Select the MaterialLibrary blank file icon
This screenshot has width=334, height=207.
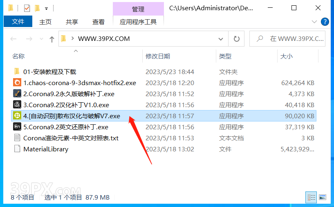(x=17, y=149)
